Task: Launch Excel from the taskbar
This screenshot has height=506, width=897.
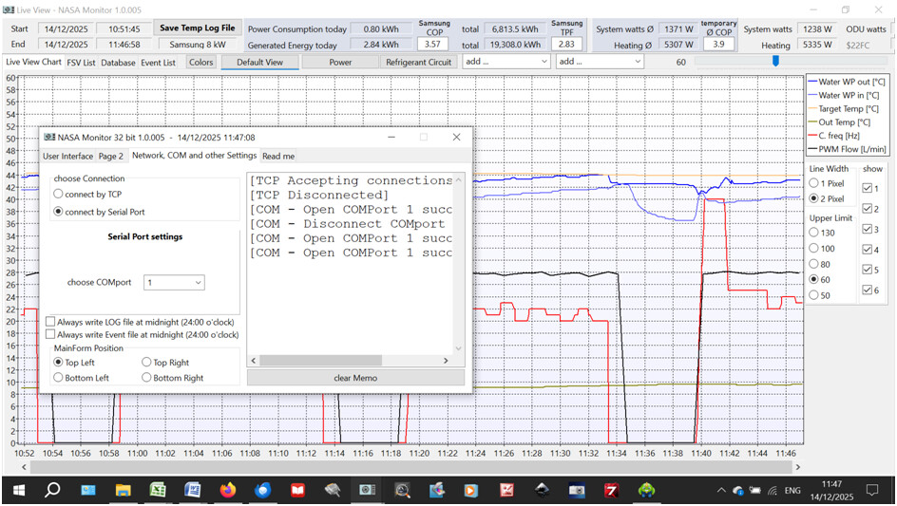Action: (158, 490)
